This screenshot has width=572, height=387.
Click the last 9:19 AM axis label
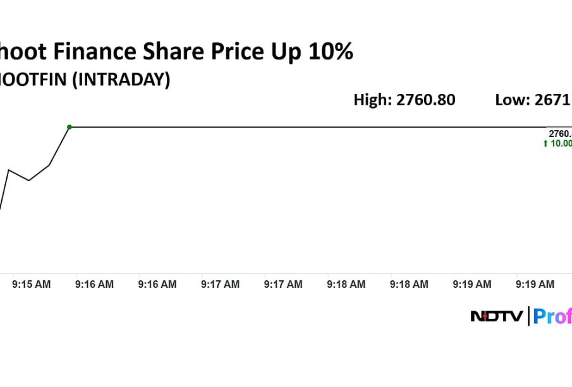point(535,285)
